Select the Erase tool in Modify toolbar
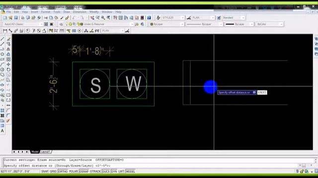The image size is (318, 178). coord(8,39)
